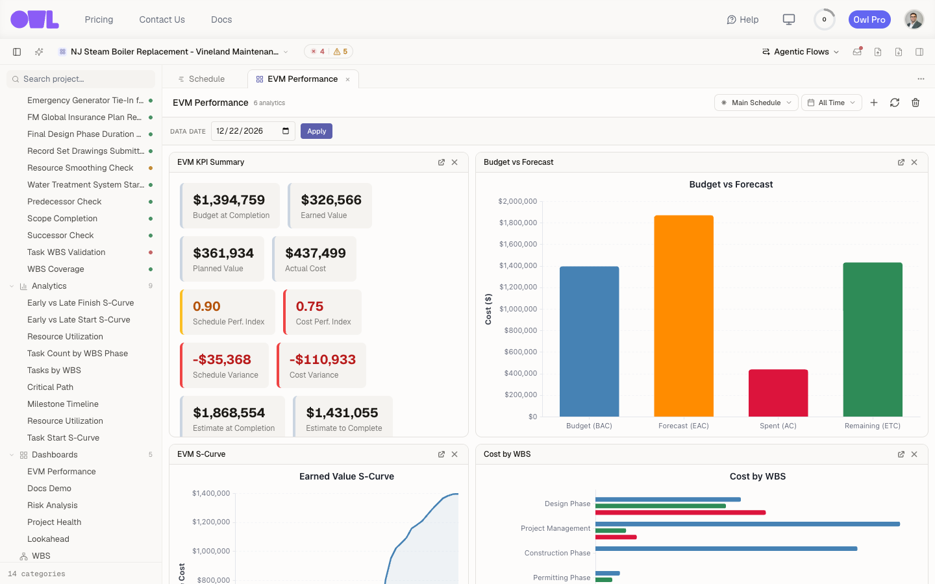Image resolution: width=935 pixels, height=584 pixels.
Task: Pop out the Cost by WBS panel
Action: pyautogui.click(x=901, y=454)
